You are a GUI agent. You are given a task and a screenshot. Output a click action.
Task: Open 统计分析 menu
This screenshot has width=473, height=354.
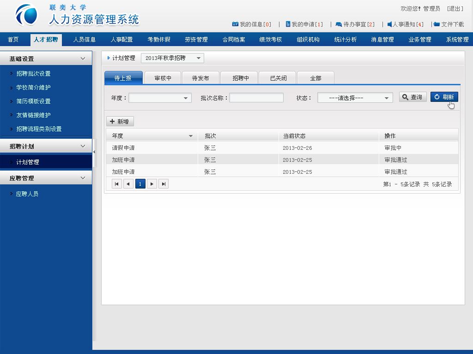point(346,40)
